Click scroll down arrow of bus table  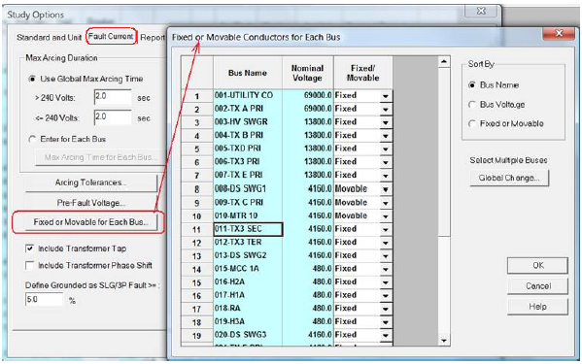coord(444,341)
